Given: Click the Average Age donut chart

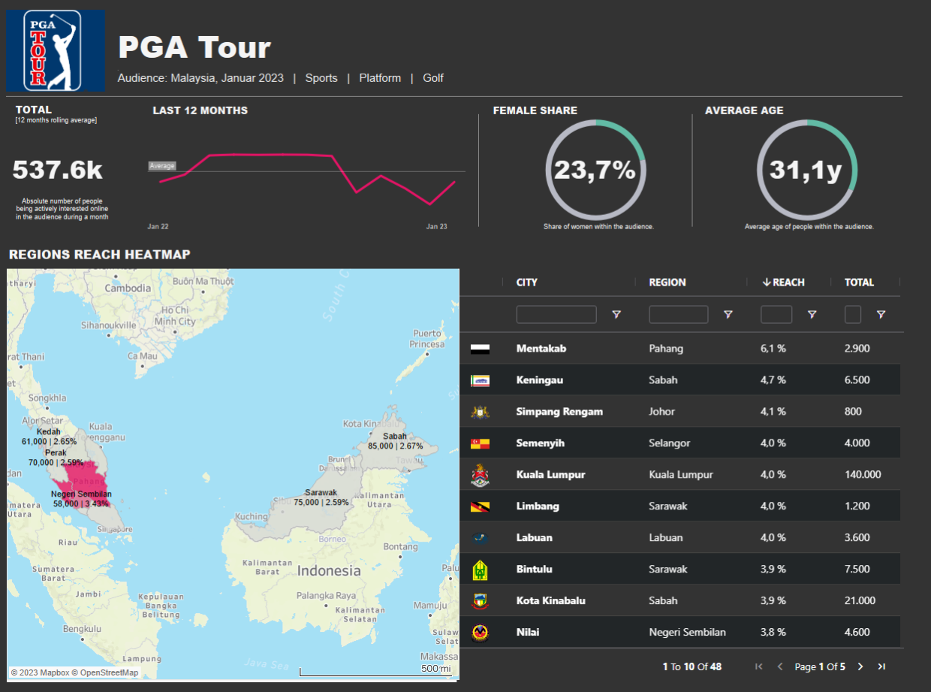Looking at the screenshot, I should [807, 170].
